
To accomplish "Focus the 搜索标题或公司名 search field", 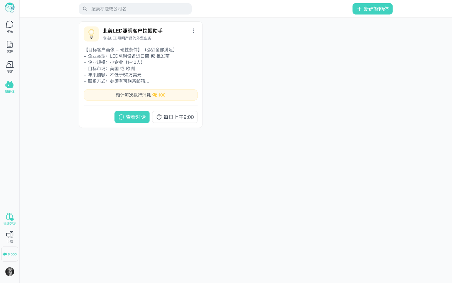I will tap(135, 9).
